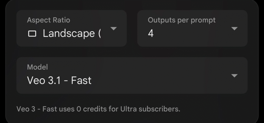Click the word "Landscape" in aspect field
This screenshot has width=264, height=123.
[x=69, y=34]
